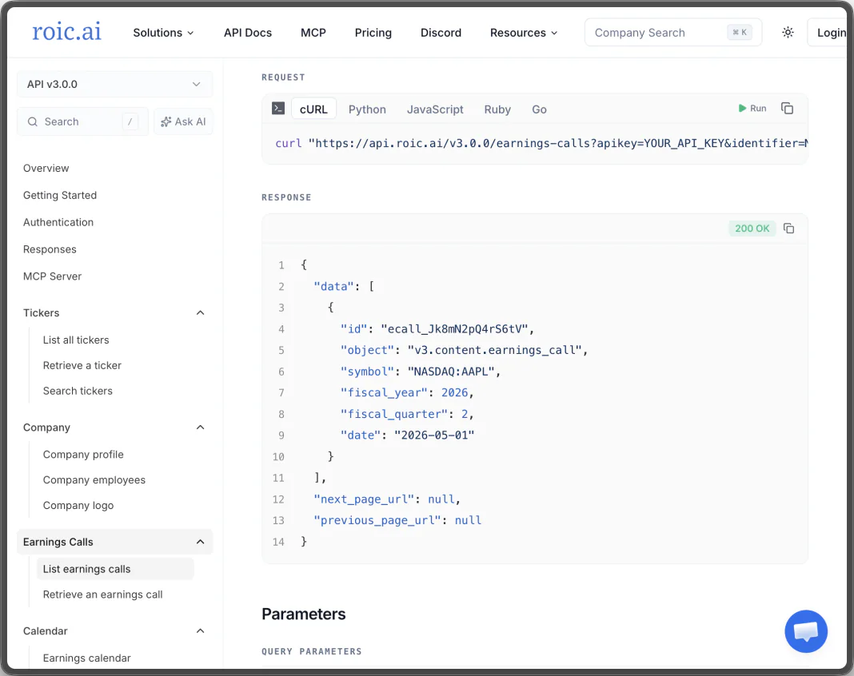This screenshot has height=676, width=854.
Task: Click the 200 OK status badge
Action: click(x=752, y=229)
